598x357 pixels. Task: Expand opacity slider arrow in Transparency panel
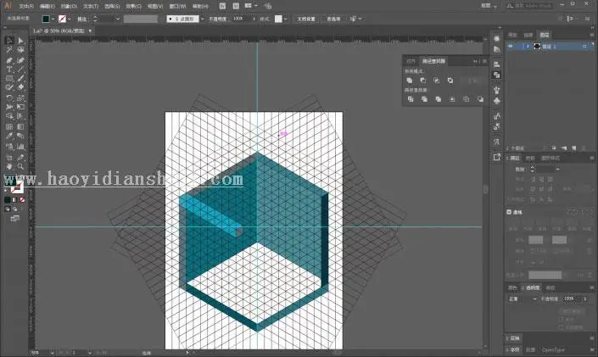click(x=585, y=299)
